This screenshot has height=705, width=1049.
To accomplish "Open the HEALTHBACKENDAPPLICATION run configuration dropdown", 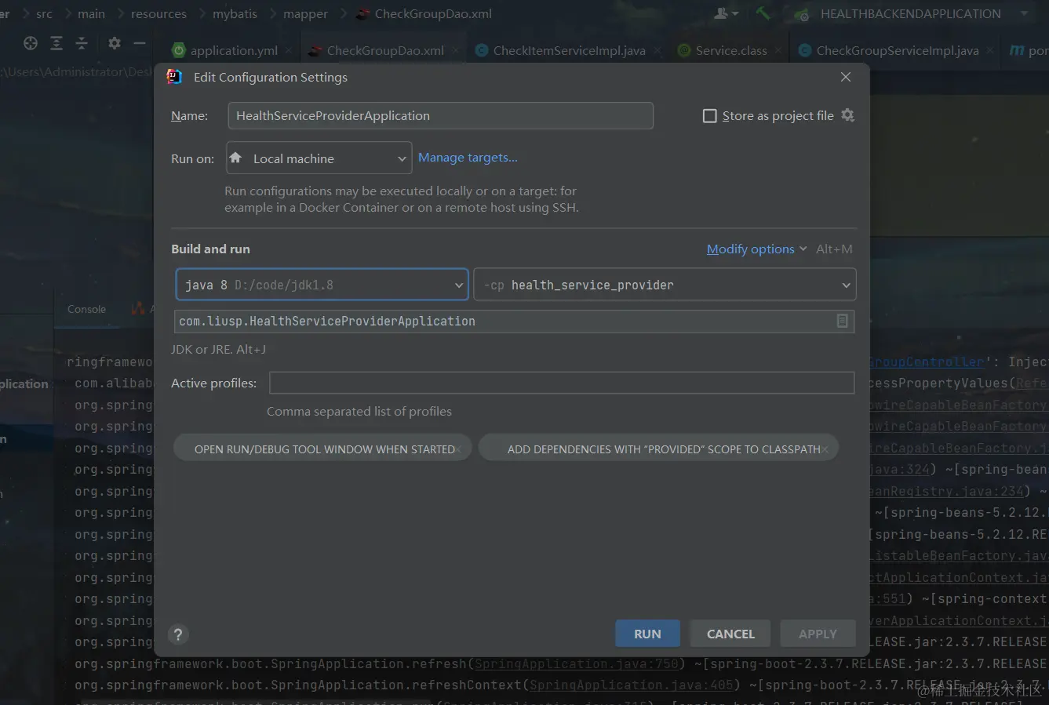I will coord(911,13).
